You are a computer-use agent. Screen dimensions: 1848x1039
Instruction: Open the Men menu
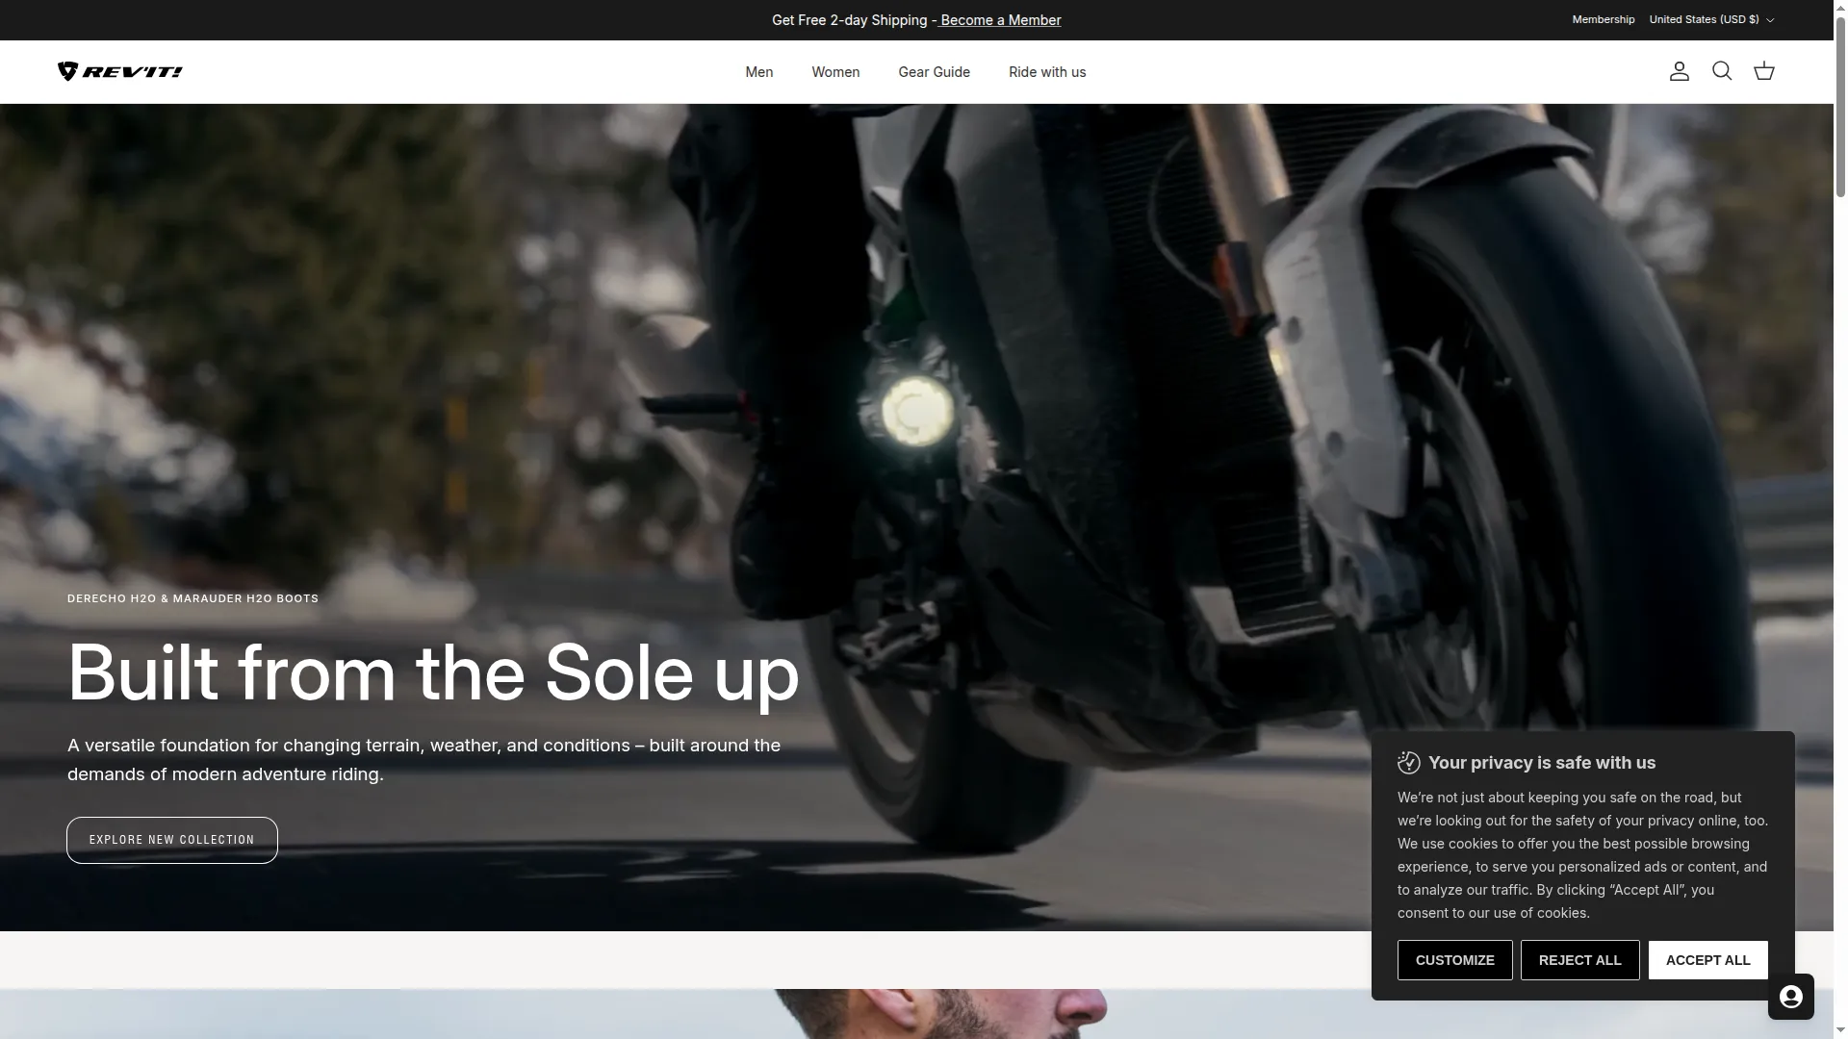[x=758, y=72]
